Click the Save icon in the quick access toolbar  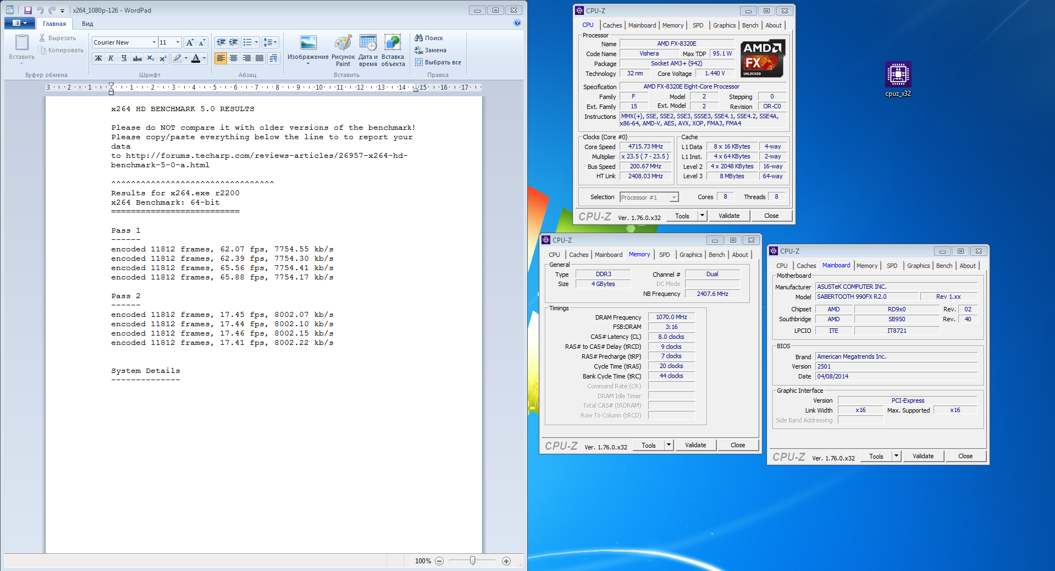point(27,10)
